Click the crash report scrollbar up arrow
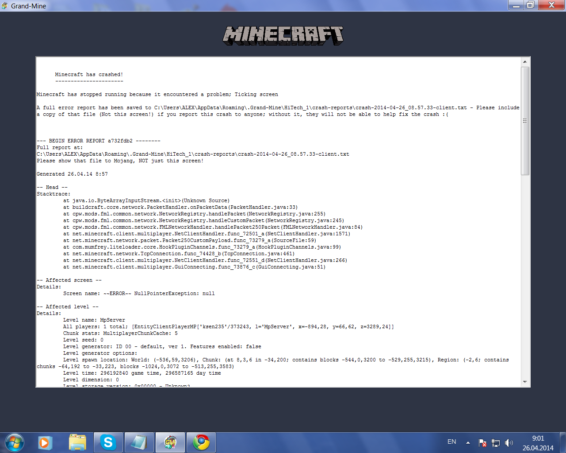 pyautogui.click(x=525, y=62)
